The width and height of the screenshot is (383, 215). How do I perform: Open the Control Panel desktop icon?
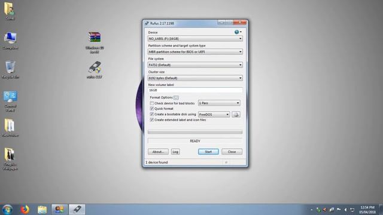10,101
